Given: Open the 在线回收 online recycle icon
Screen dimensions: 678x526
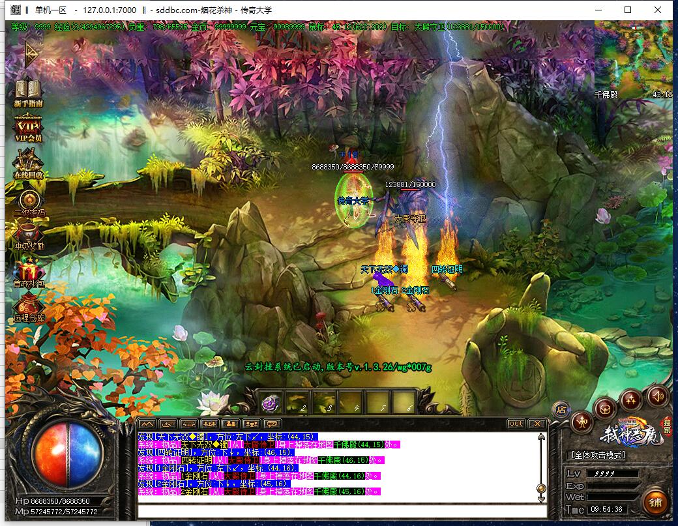Looking at the screenshot, I should click(x=28, y=164).
